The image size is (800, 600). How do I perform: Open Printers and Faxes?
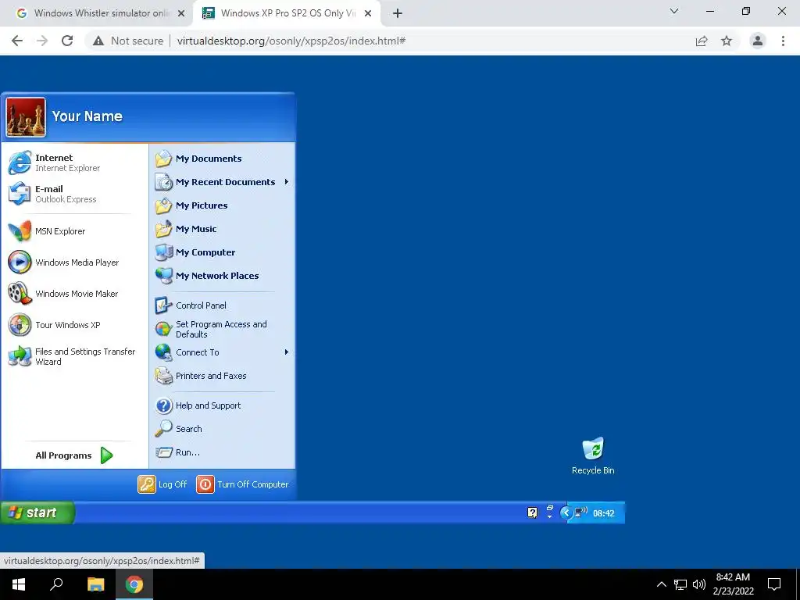(201, 376)
